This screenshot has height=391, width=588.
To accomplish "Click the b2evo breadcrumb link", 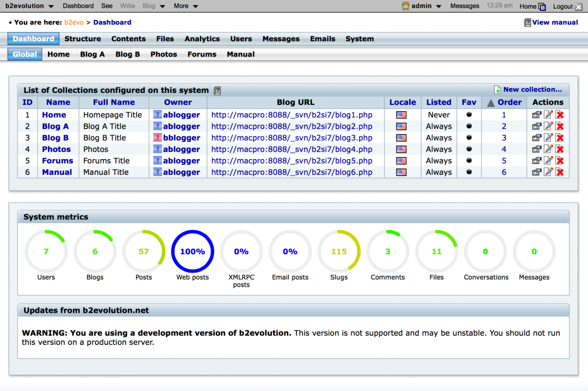I will (74, 22).
